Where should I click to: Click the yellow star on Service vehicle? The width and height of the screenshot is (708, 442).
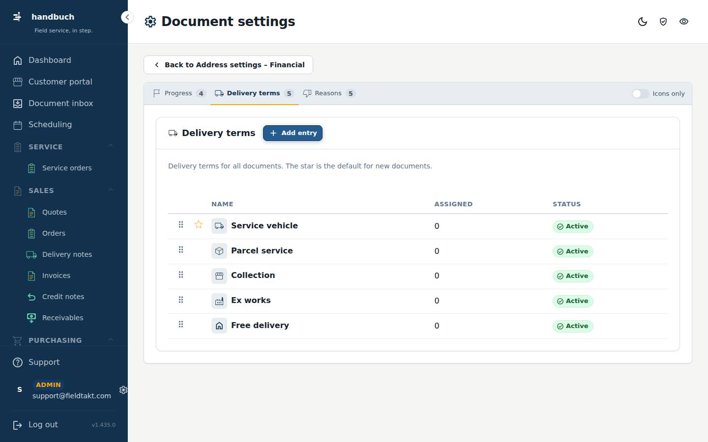point(199,224)
